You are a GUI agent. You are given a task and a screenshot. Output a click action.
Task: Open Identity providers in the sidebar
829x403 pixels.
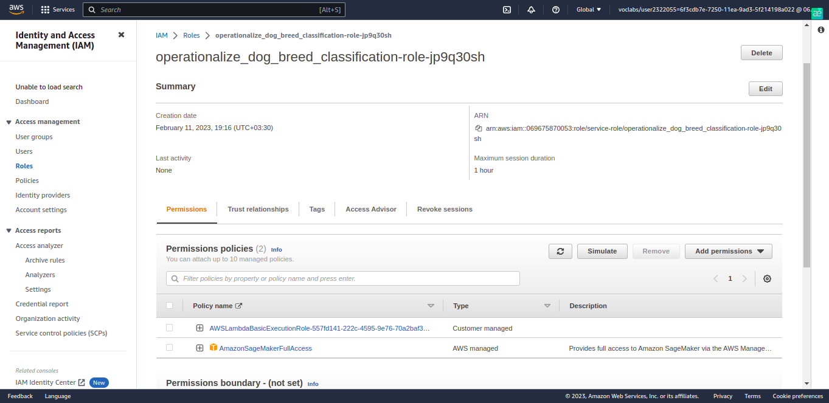pos(43,195)
